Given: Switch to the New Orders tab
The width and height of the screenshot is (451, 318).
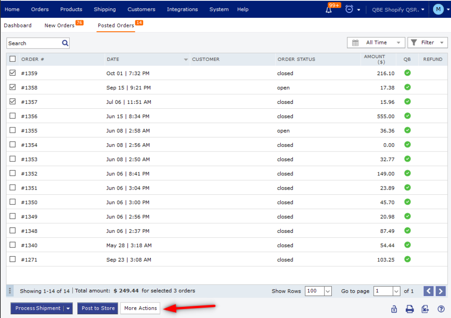Looking at the screenshot, I should 59,25.
